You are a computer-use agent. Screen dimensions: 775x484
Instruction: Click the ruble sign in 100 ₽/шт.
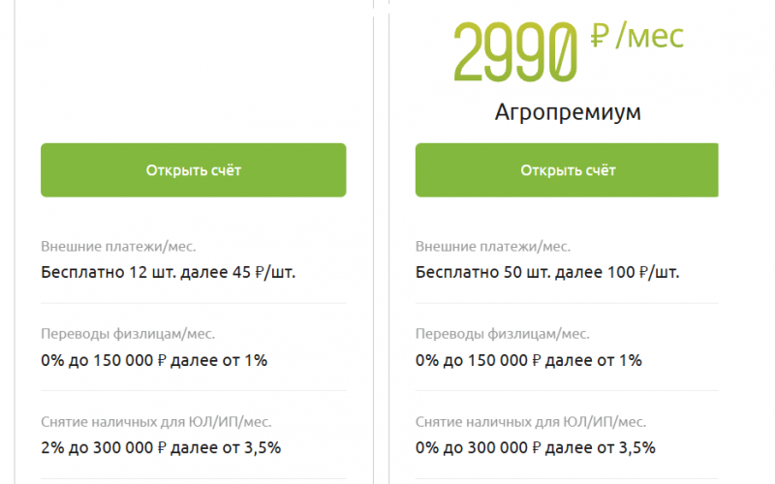click(x=646, y=273)
